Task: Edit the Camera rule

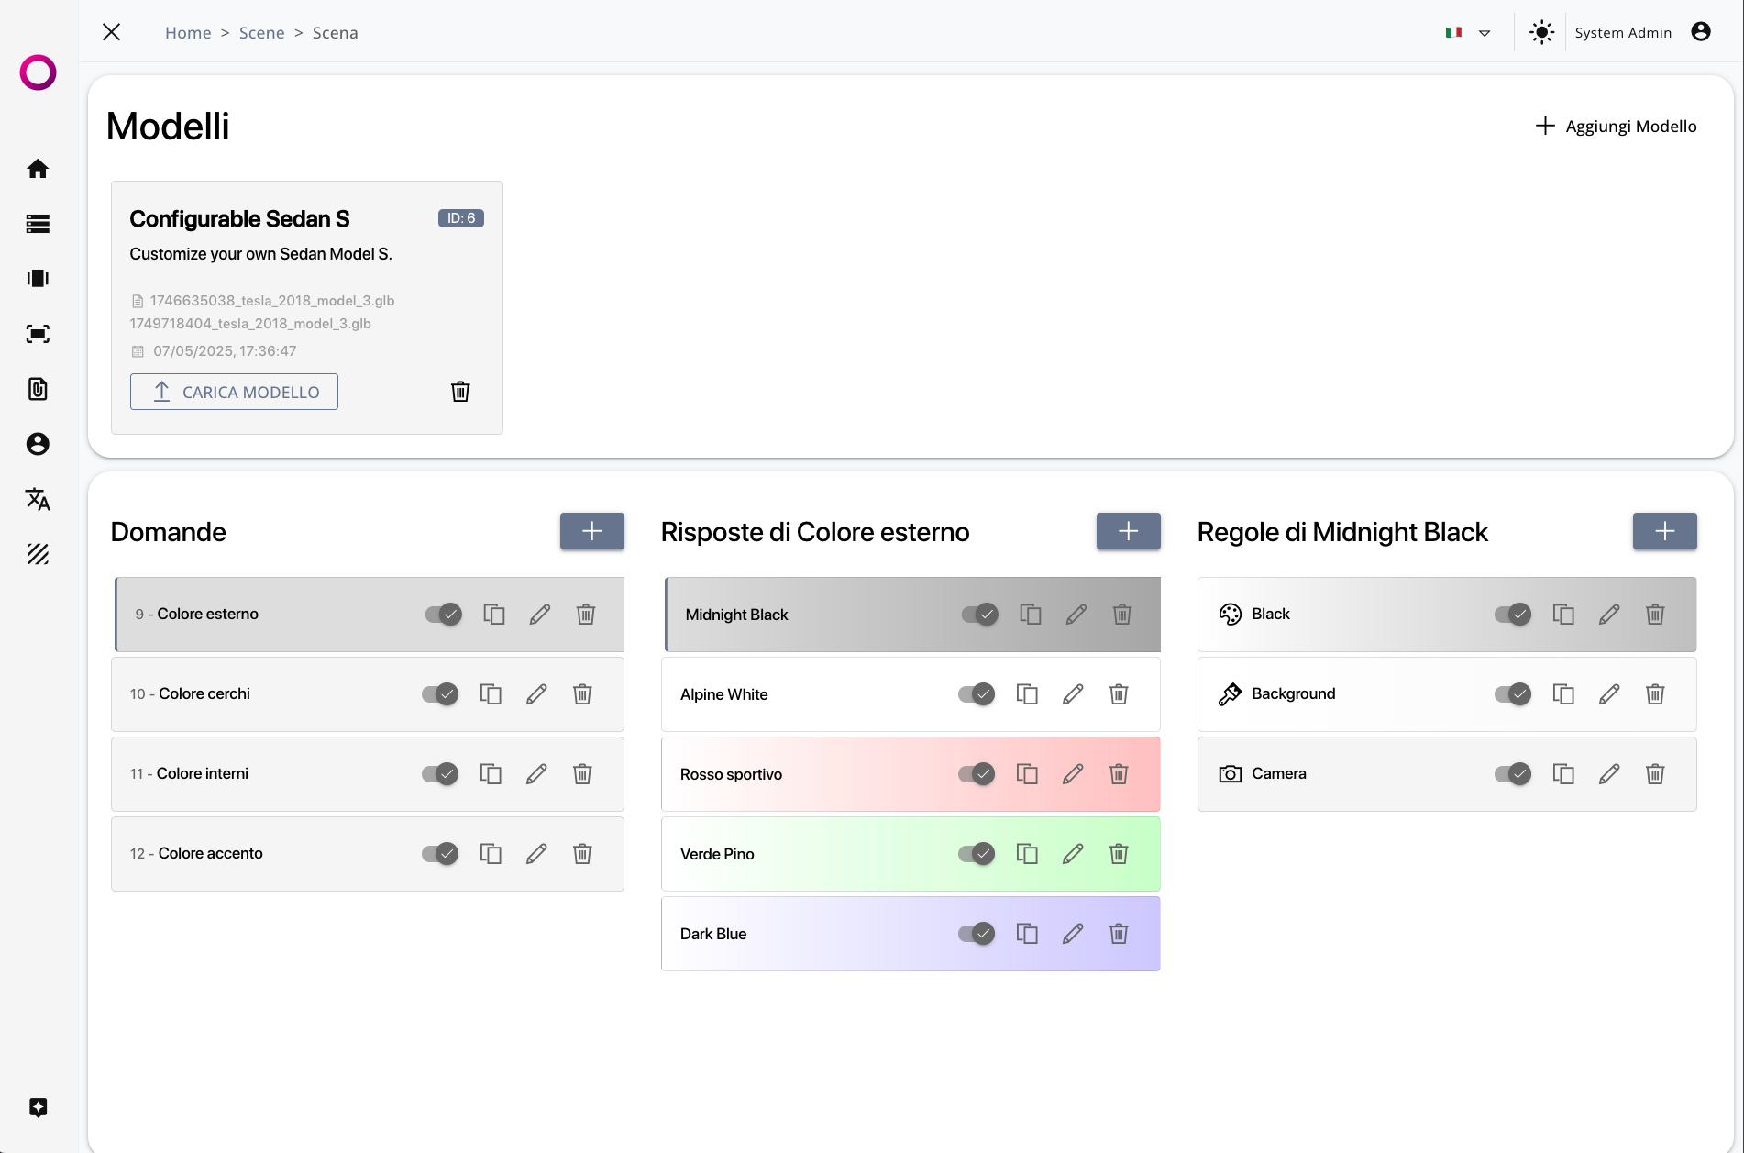Action: tap(1609, 774)
